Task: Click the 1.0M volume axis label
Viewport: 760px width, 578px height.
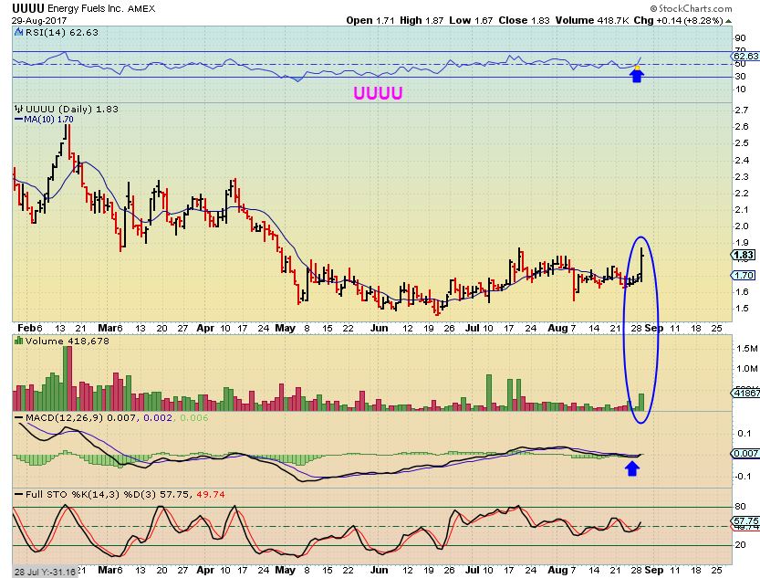Action: point(747,369)
